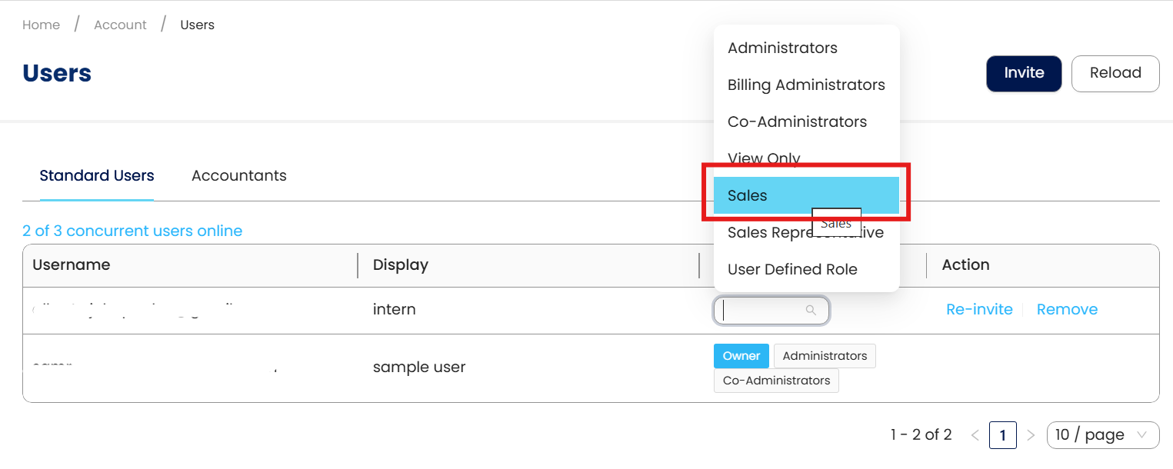The height and width of the screenshot is (469, 1173).
Task: Go to previous page arrow
Action: [x=975, y=435]
